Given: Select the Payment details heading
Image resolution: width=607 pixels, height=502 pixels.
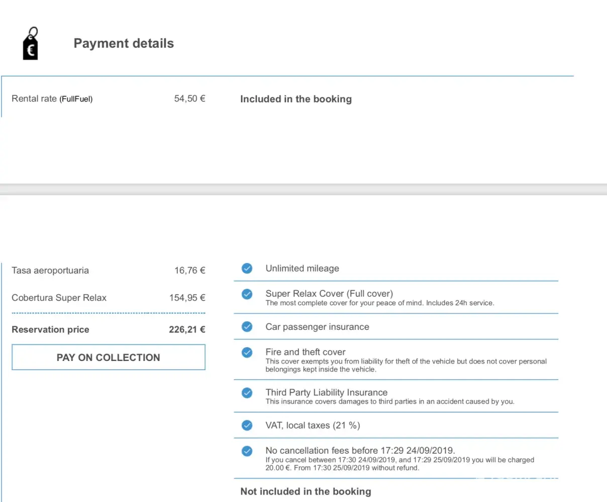Looking at the screenshot, I should point(124,44).
